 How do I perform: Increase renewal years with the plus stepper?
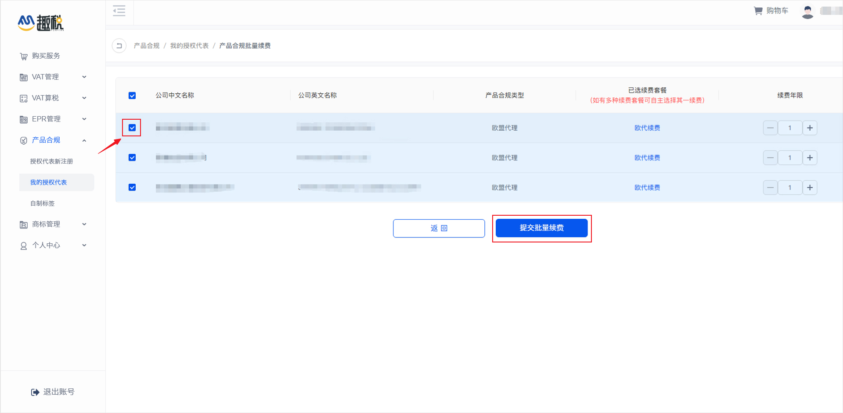pos(810,128)
